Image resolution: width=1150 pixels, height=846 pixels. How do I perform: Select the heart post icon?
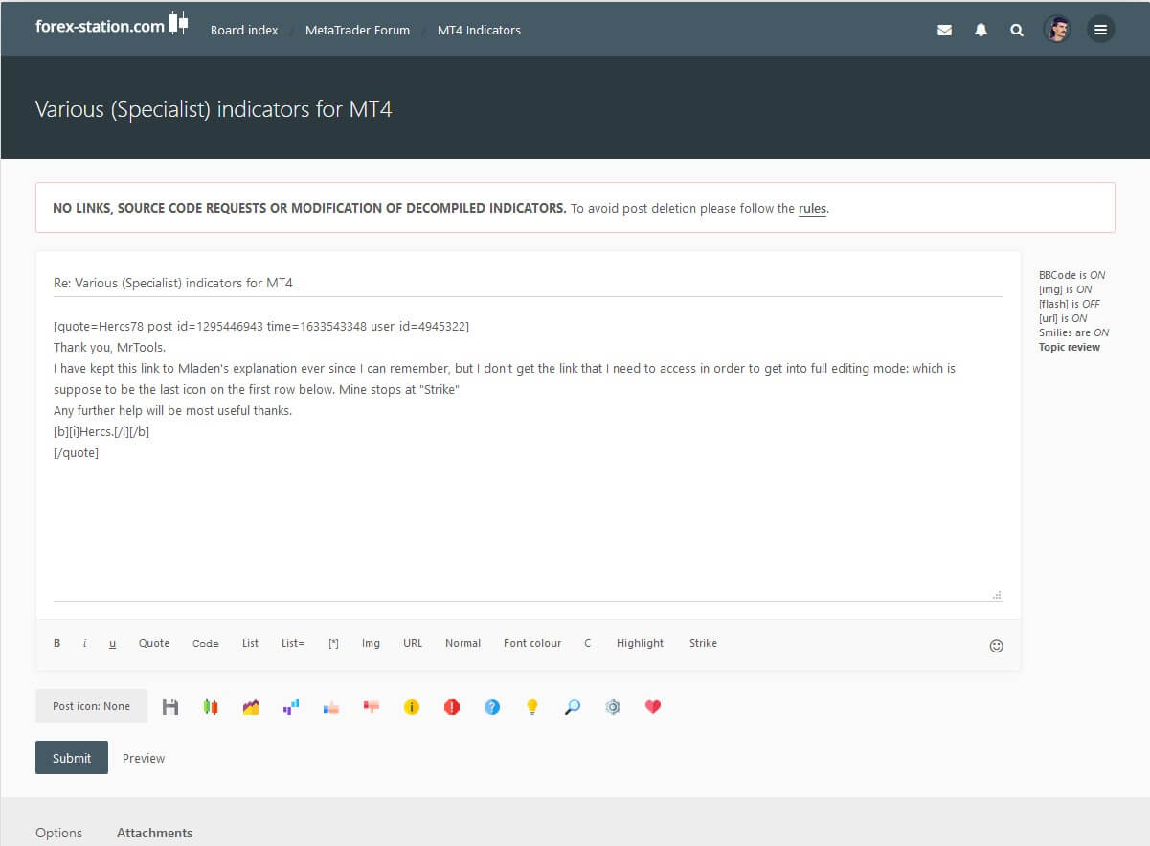[653, 707]
